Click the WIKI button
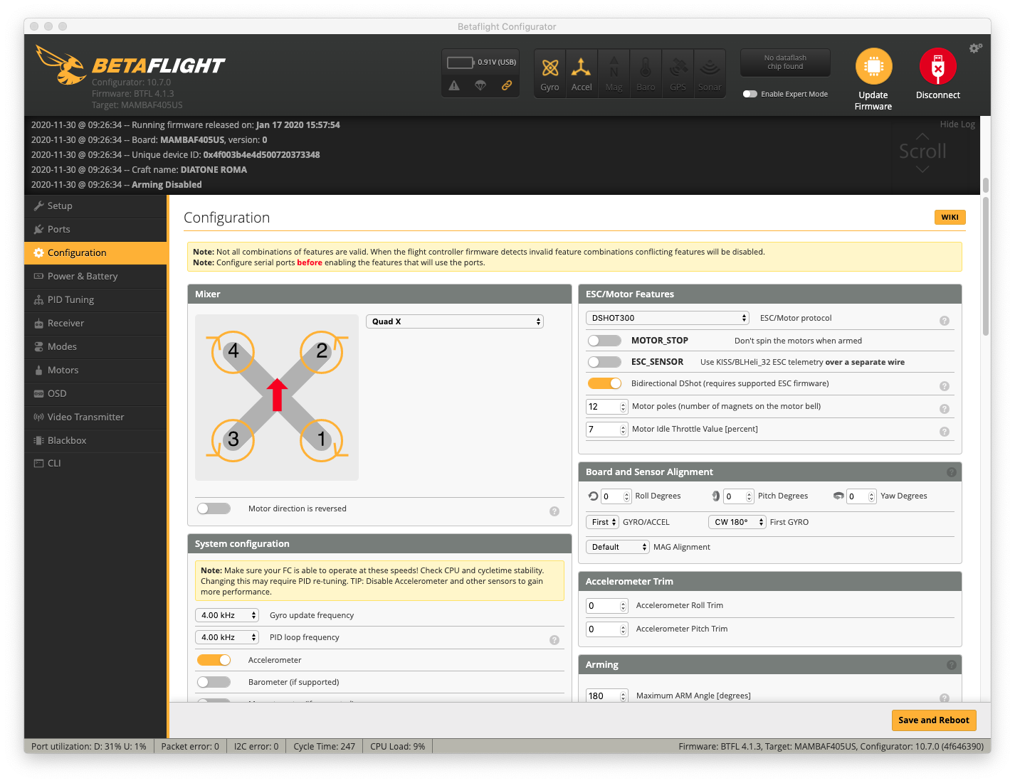This screenshot has height=783, width=1015. click(950, 217)
